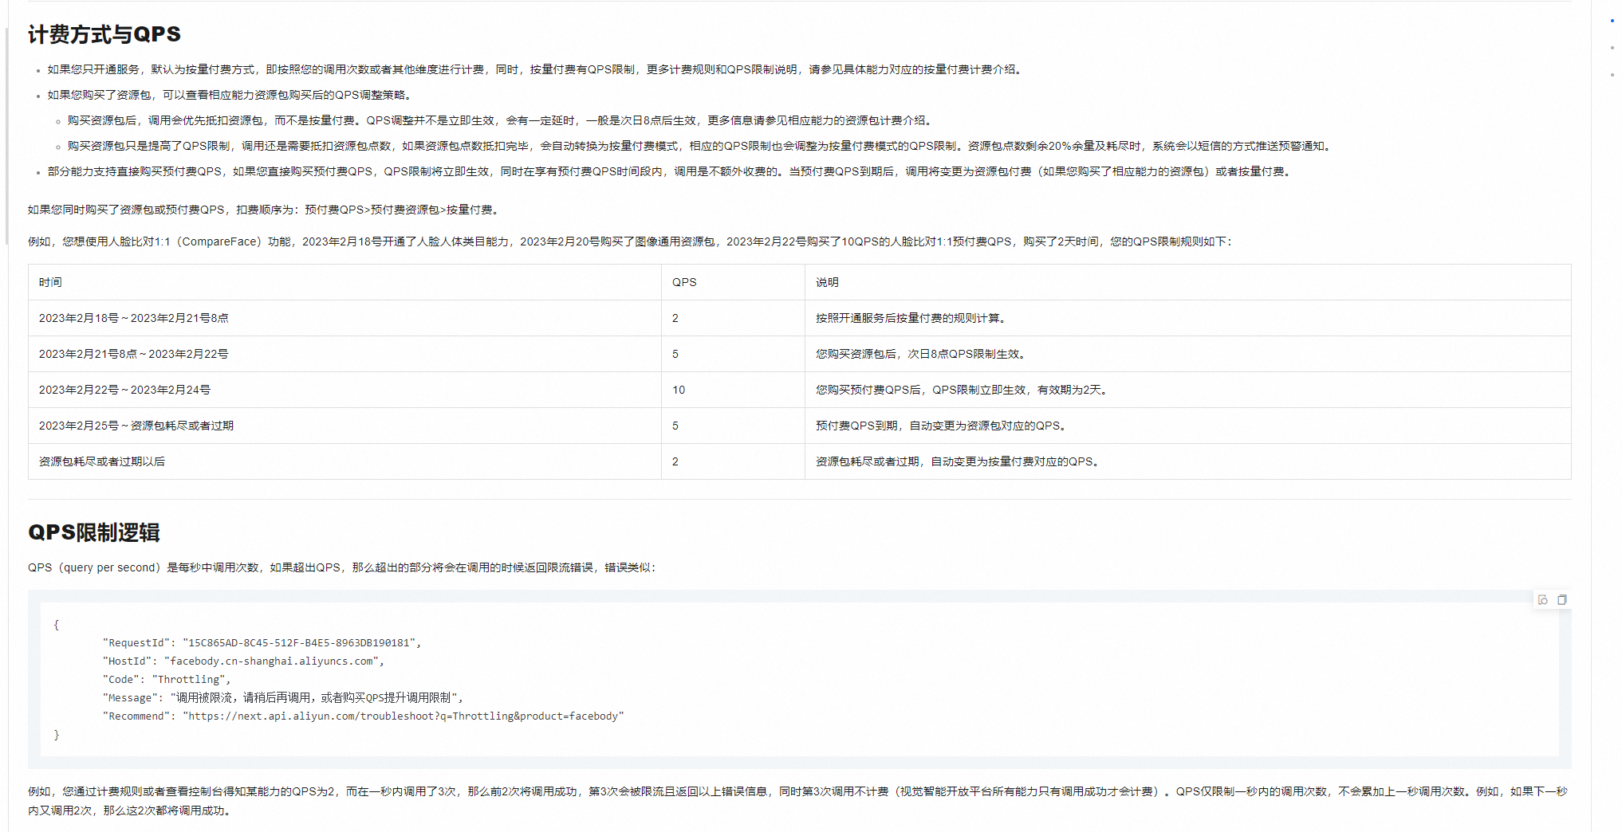Jump to the second anchor dot in the page outline
The image size is (1622, 832).
click(x=1612, y=48)
